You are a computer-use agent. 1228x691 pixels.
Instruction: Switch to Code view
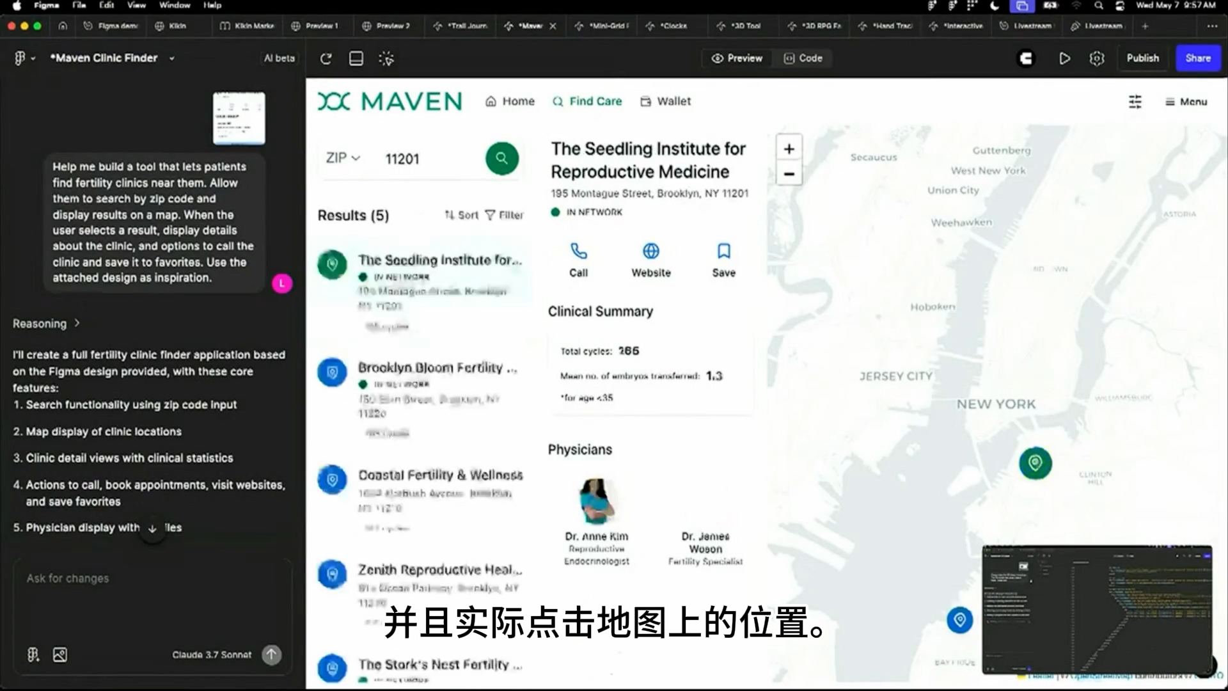[803, 58]
